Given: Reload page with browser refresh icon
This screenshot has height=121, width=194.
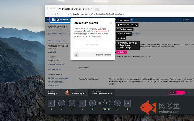Looking at the screenshot, I should click(x=56, y=14).
